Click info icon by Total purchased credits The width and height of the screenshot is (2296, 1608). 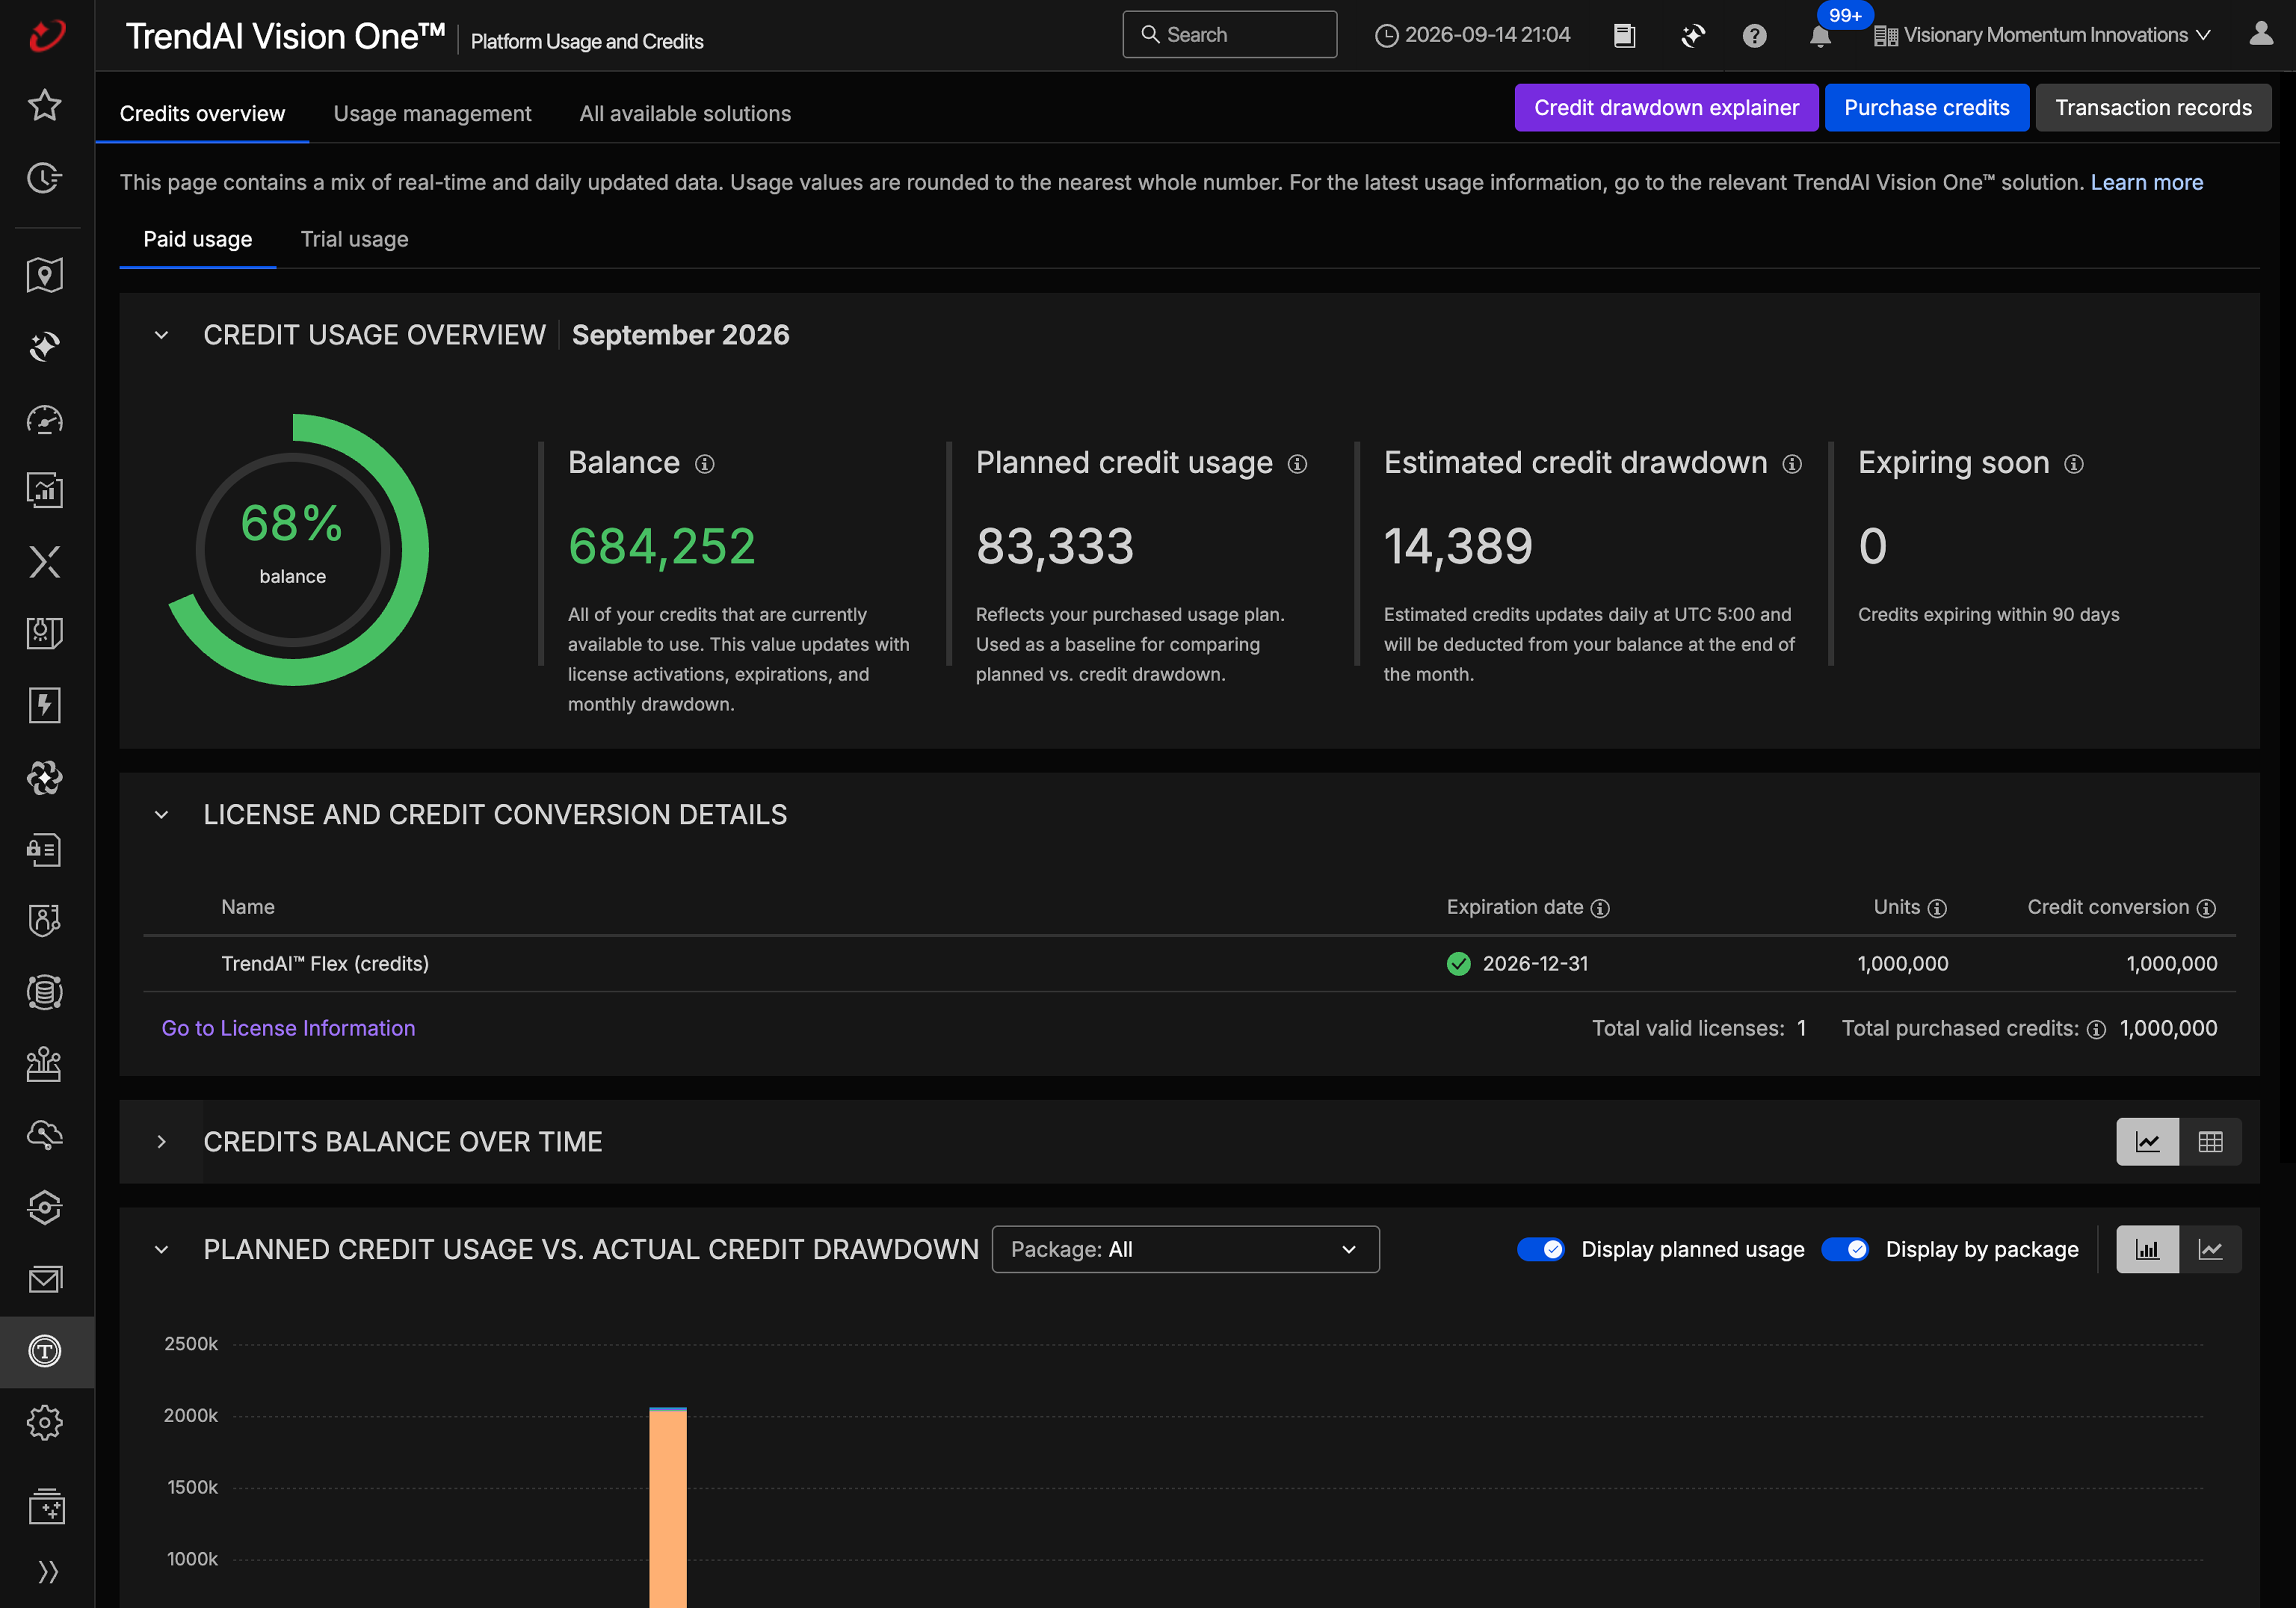tap(2097, 1029)
